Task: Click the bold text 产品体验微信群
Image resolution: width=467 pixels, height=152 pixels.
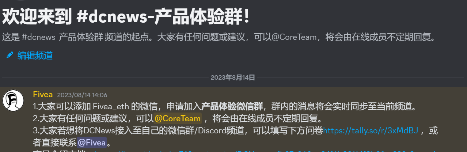Action: 232,107
